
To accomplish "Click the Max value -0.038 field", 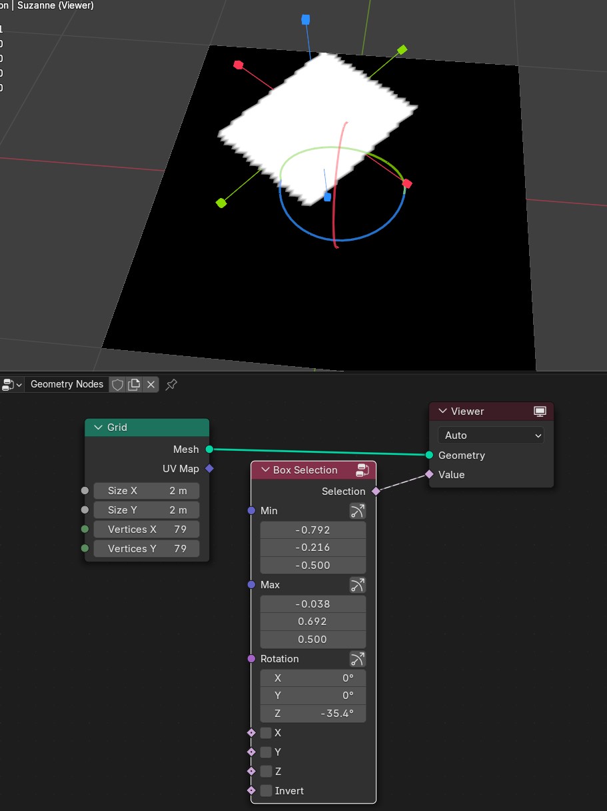I will pos(313,604).
